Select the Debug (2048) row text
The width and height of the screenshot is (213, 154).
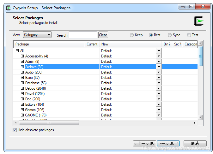click(36, 88)
